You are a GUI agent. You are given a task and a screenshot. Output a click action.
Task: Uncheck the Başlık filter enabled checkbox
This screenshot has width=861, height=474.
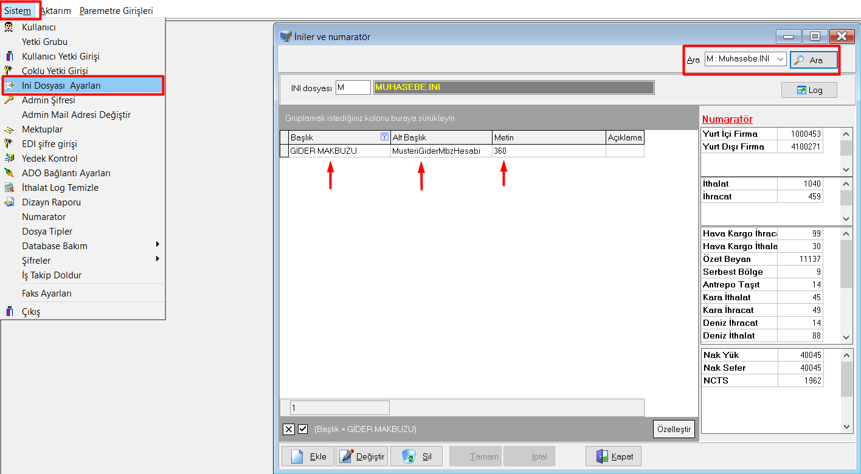[303, 429]
